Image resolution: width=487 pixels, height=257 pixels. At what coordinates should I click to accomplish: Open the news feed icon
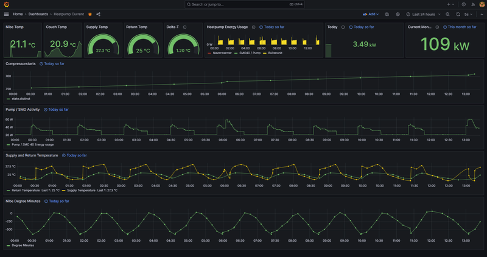click(x=473, y=4)
